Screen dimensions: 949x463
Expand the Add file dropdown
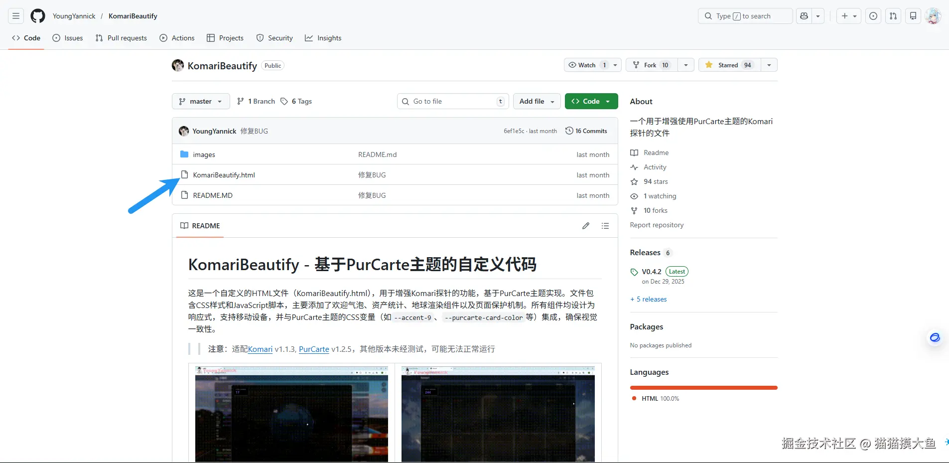point(537,101)
